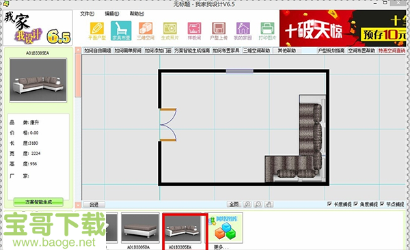The width and height of the screenshot is (410, 250).
Task: Select the A01B3385EA corner sofa thumbnail
Action: [182, 229]
